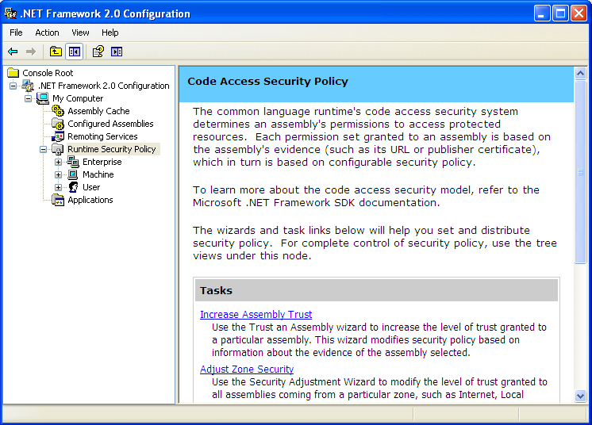Select Assembly Cache in the tree
The height and width of the screenshot is (425, 592).
tap(98, 111)
